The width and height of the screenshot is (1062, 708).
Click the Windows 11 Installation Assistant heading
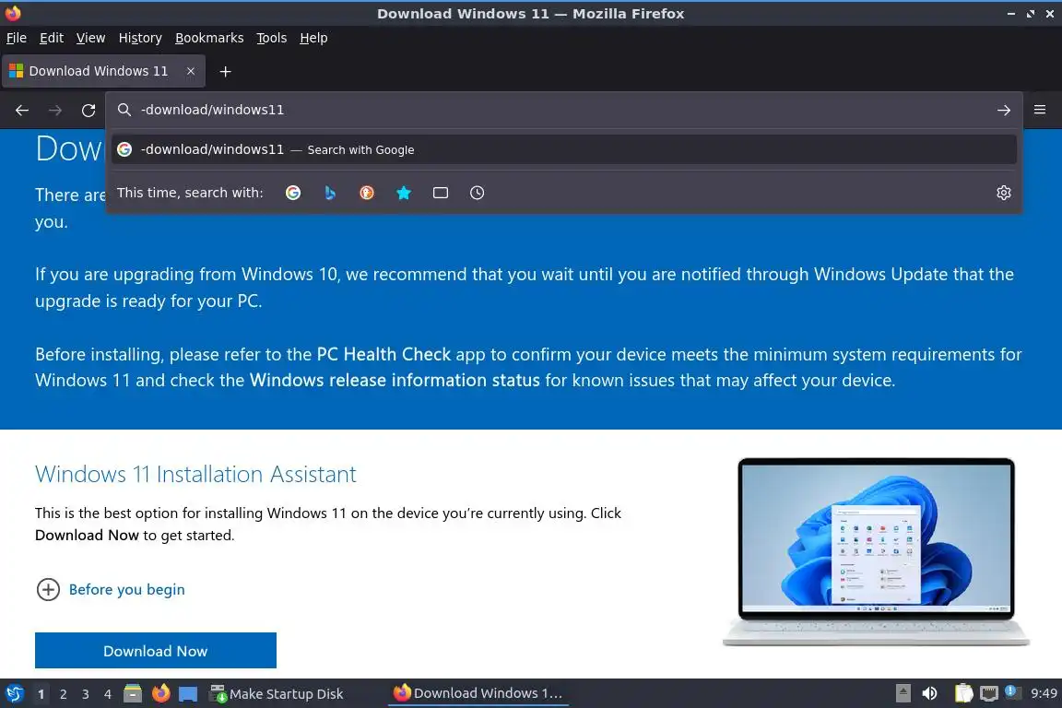[x=195, y=474]
